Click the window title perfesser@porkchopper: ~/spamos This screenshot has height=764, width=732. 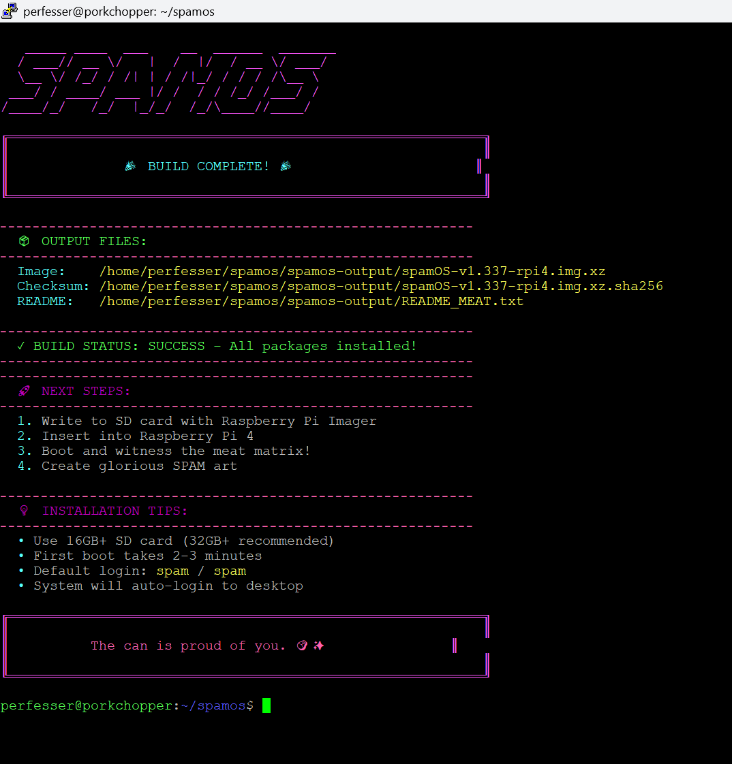tap(119, 11)
